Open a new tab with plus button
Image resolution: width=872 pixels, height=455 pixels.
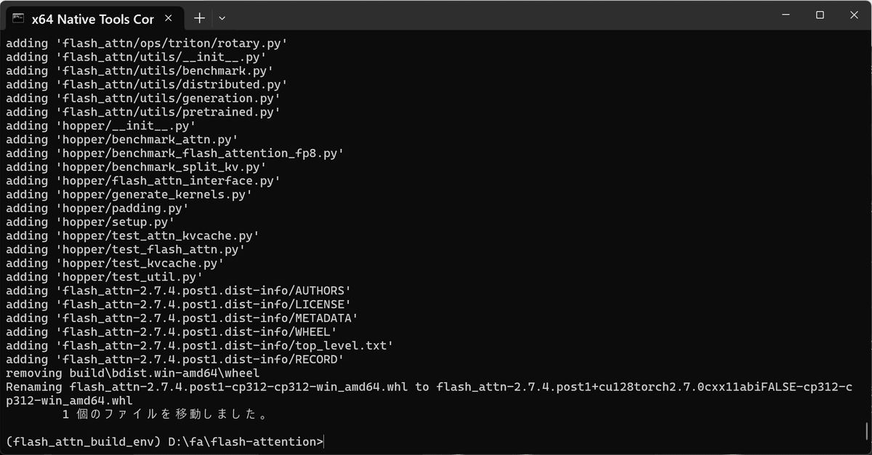(200, 17)
